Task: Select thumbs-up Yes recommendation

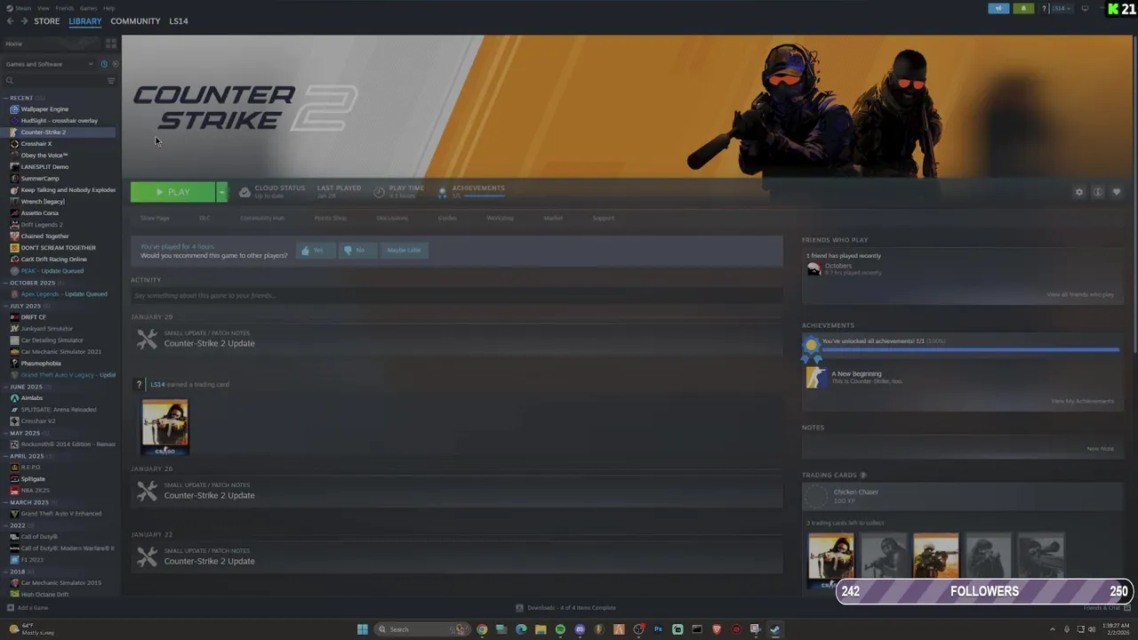Action: [x=314, y=251]
